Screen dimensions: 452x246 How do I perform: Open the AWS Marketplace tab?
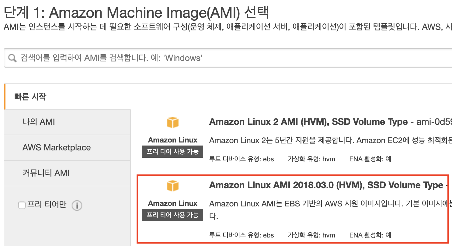(68, 148)
